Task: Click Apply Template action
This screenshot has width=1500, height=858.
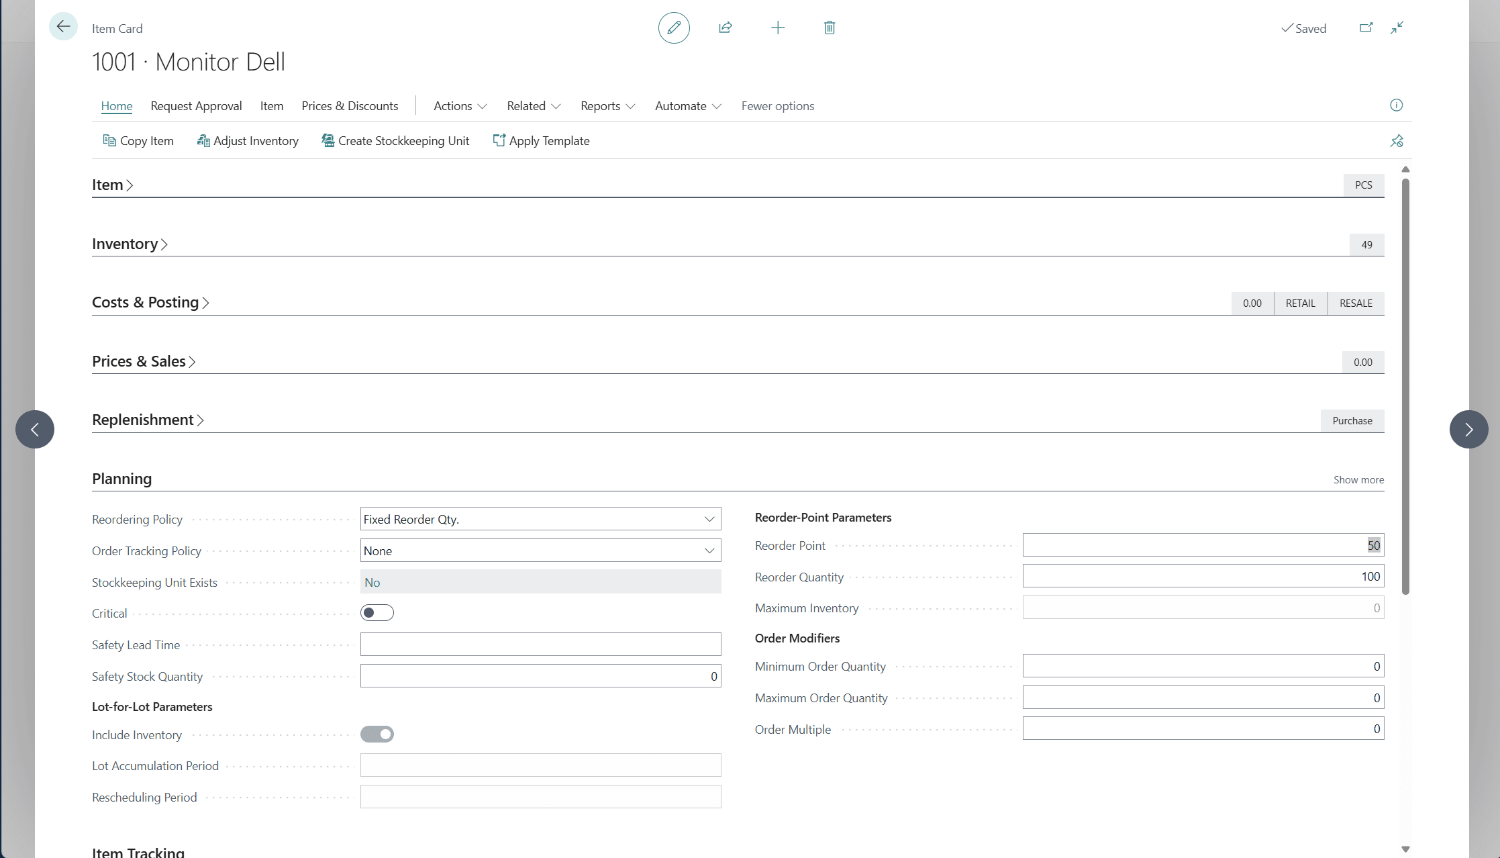Action: pyautogui.click(x=541, y=141)
